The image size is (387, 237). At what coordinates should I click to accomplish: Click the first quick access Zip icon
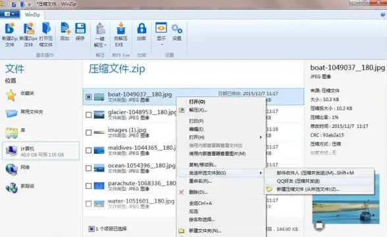tap(14, 4)
